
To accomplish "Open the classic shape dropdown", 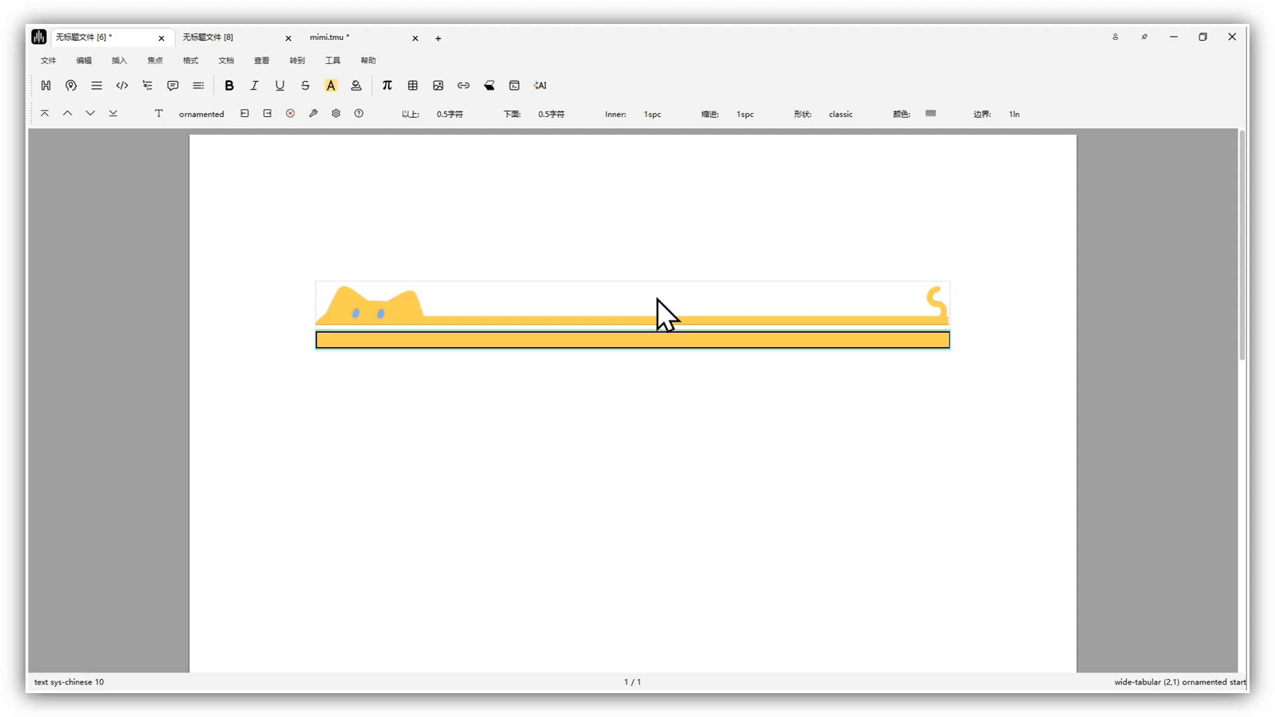I will tap(840, 114).
